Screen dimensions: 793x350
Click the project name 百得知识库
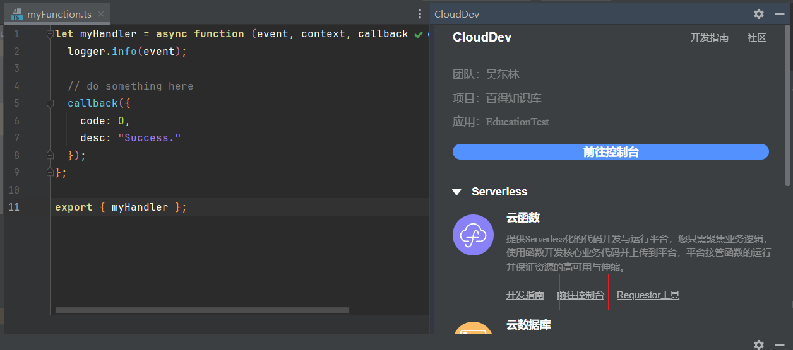pyautogui.click(x=513, y=98)
